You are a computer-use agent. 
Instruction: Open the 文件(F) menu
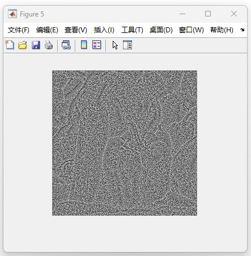(x=19, y=30)
